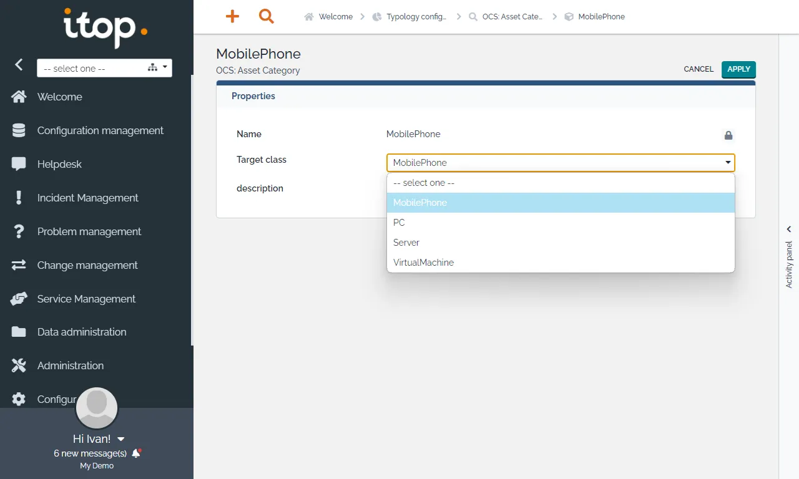This screenshot has width=799, height=479.
Task: Click the MobilePhone breadcrumb item
Action: [x=601, y=17]
